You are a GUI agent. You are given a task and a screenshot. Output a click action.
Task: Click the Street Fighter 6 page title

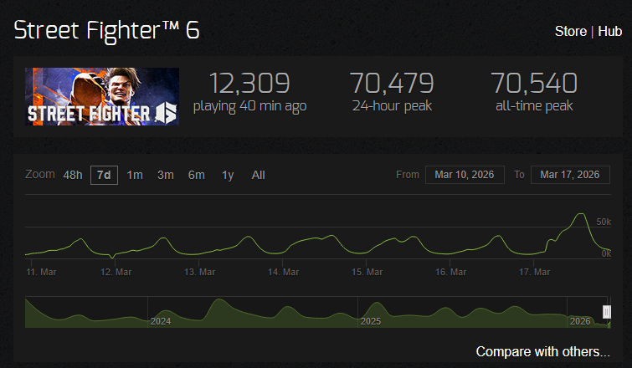pyautogui.click(x=107, y=30)
